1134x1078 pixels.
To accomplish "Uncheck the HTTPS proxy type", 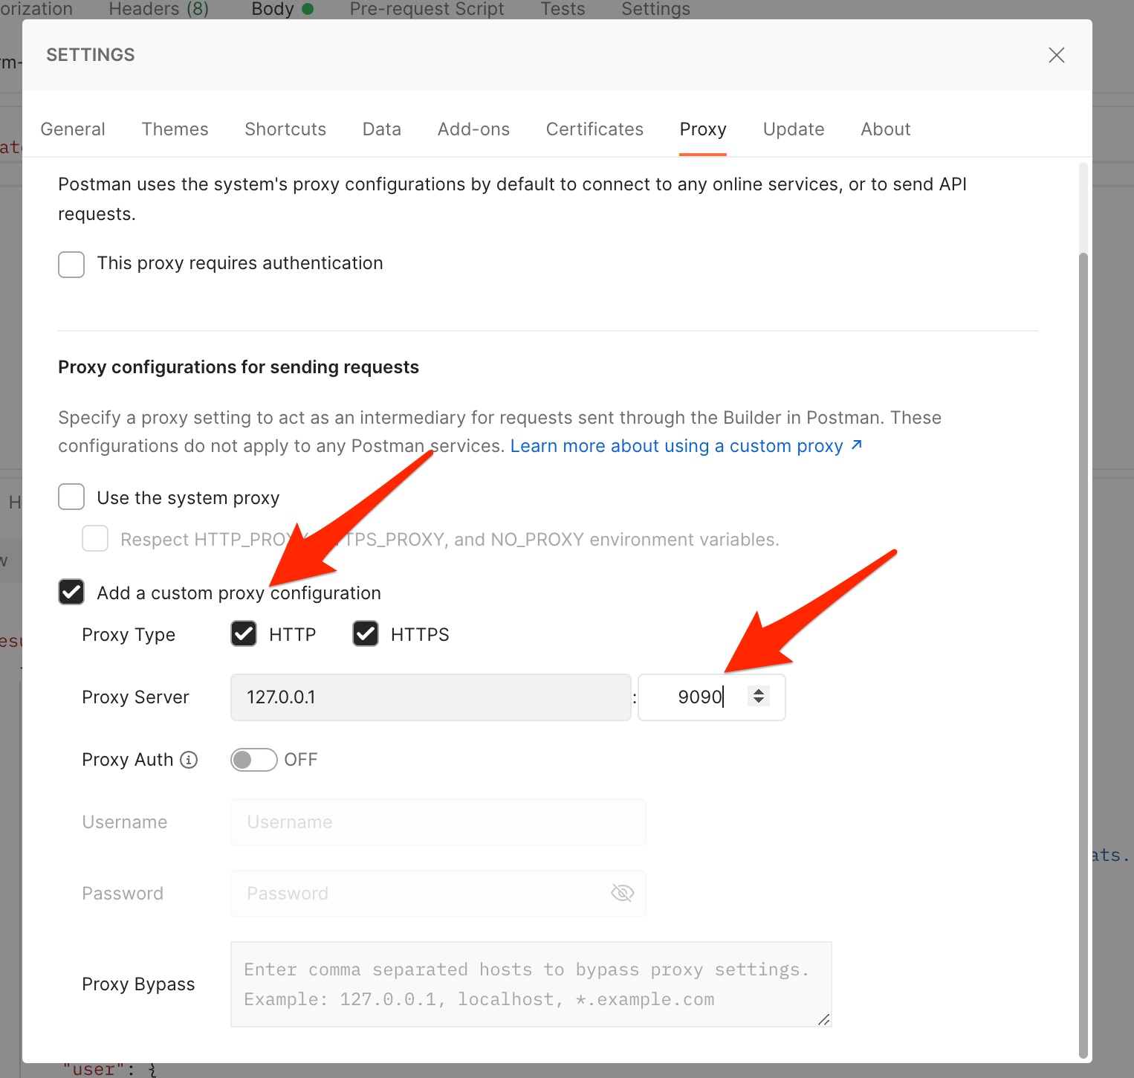I will 366,633.
